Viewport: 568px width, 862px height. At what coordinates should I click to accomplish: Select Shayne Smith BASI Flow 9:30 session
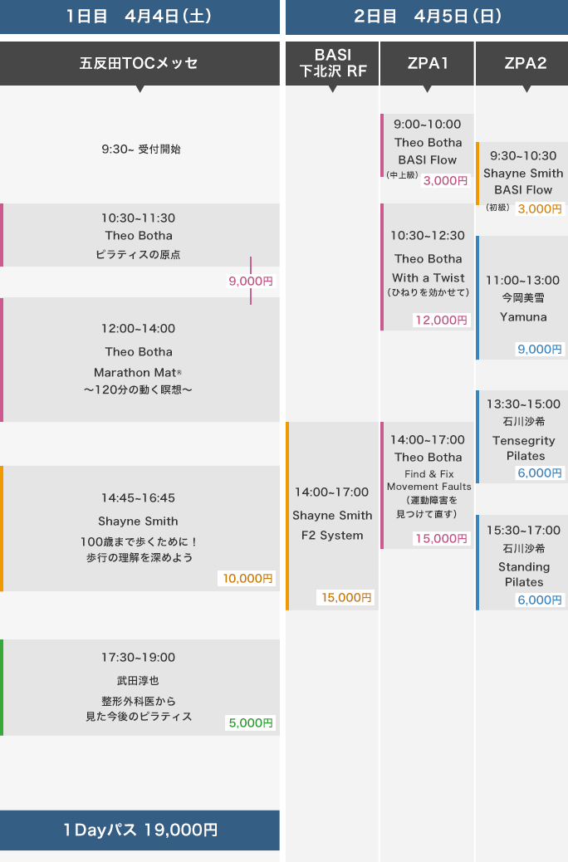click(x=523, y=173)
